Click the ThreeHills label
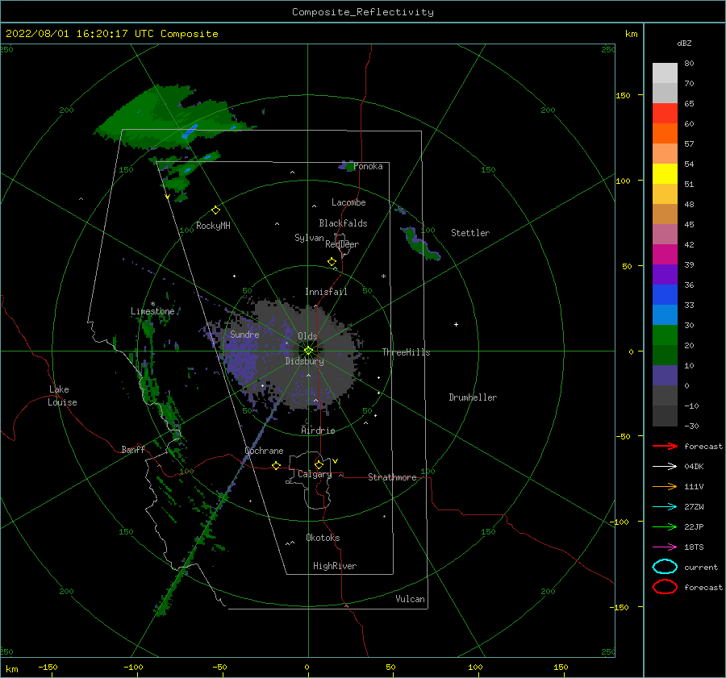Image resolution: width=726 pixels, height=678 pixels. click(x=406, y=352)
